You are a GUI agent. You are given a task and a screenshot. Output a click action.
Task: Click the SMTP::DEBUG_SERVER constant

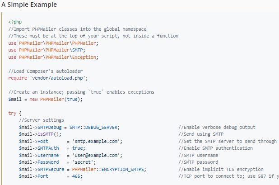pyautogui.click(x=93, y=128)
